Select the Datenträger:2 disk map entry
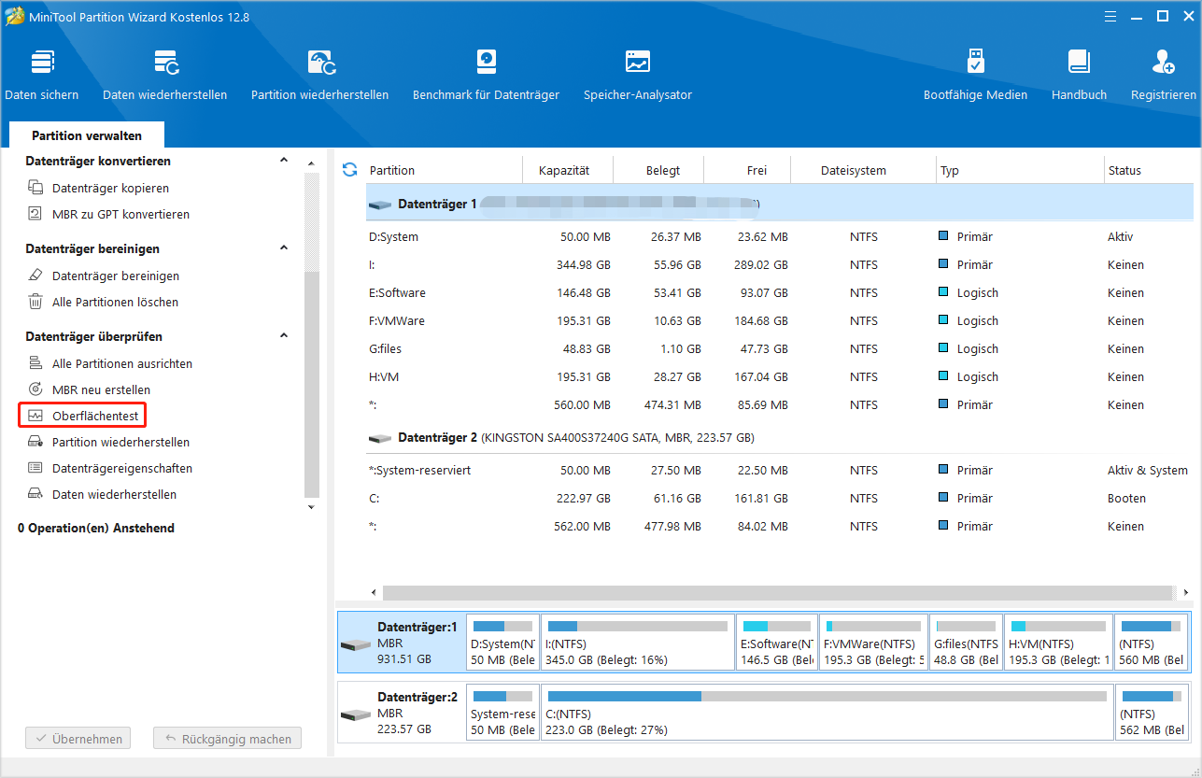The image size is (1202, 778). pos(402,712)
